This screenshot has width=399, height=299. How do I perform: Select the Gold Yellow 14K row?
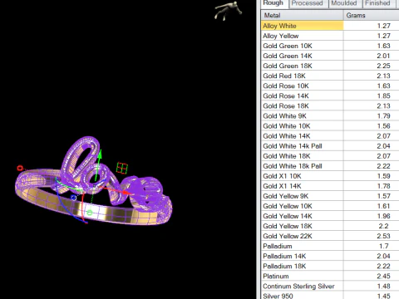pos(330,216)
